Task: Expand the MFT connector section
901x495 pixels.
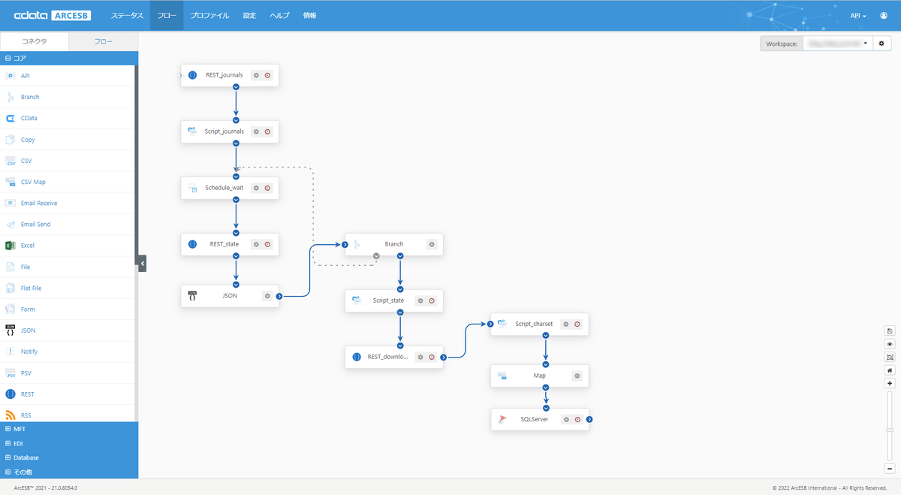Action: (x=8, y=429)
